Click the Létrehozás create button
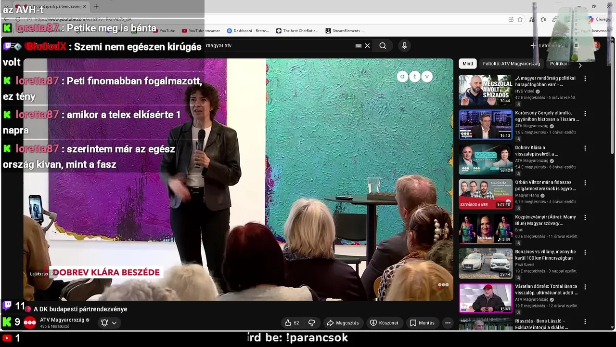The height and width of the screenshot is (347, 616). pos(547,46)
